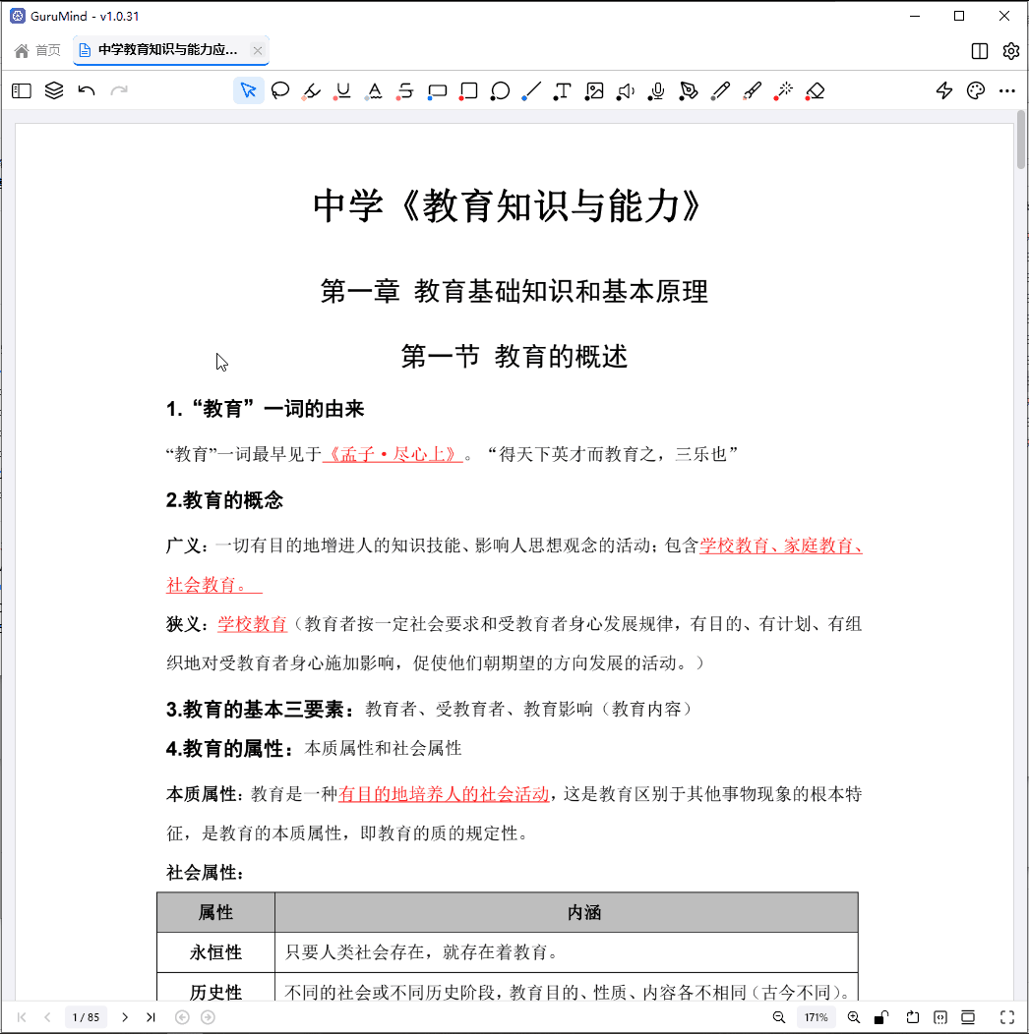Click the 1 / 85 page number field
This screenshot has height=1034, width=1029.
coord(86,1017)
